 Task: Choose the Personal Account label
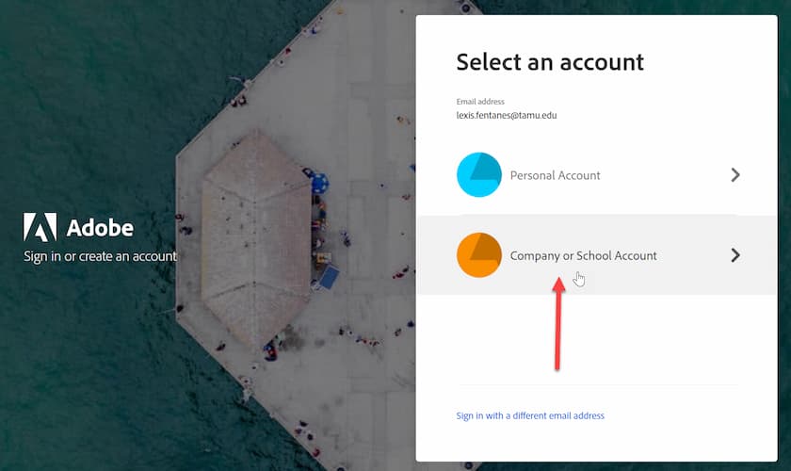coord(555,175)
